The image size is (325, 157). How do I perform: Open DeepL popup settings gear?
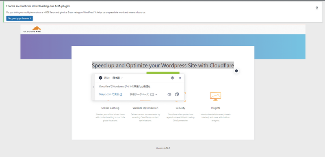point(172,78)
